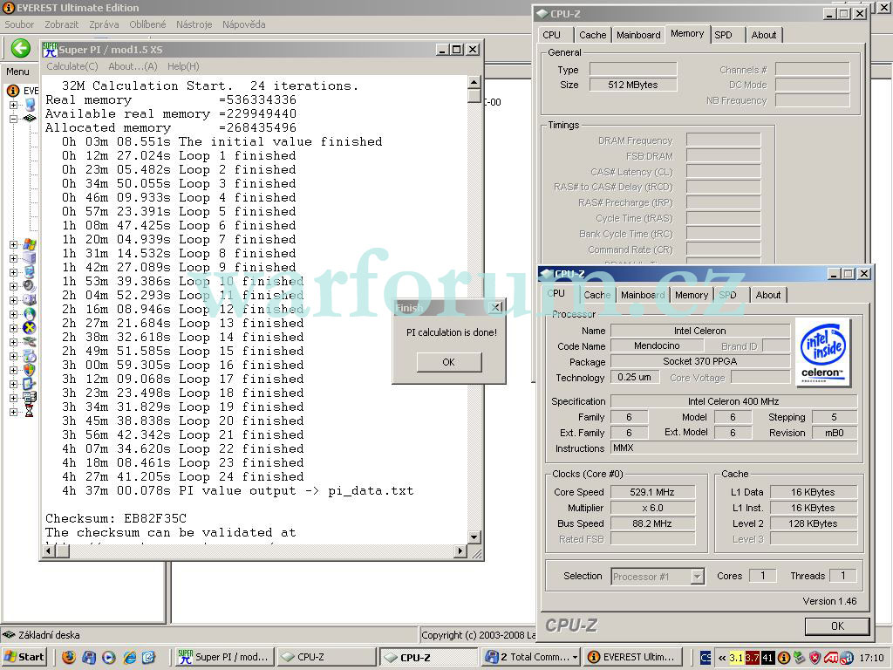Select the Software tree icon
The image size is (893, 670).
pyautogui.click(x=30, y=356)
